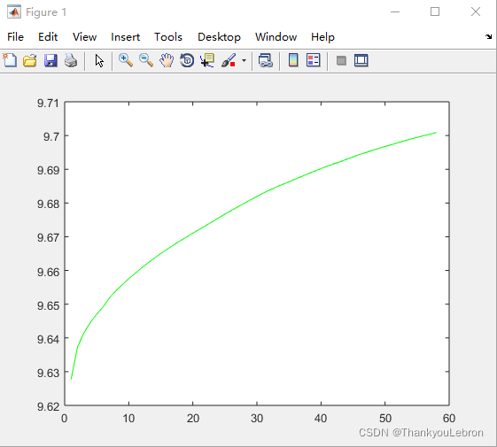Viewport: 497px width, 447px height.
Task: Select the Edit Plot arrow tool
Action: coord(99,60)
